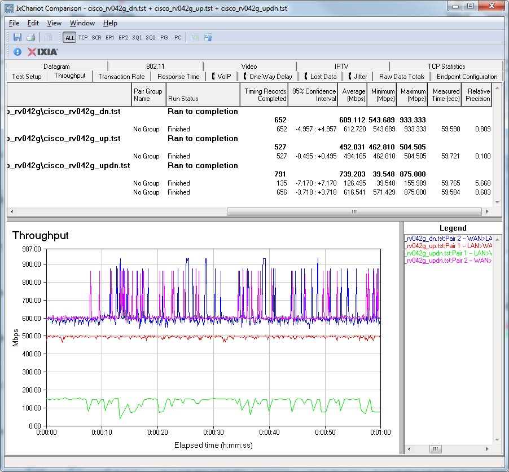Switch to the Raw Data Totals tab
The image size is (509, 472).
point(402,77)
